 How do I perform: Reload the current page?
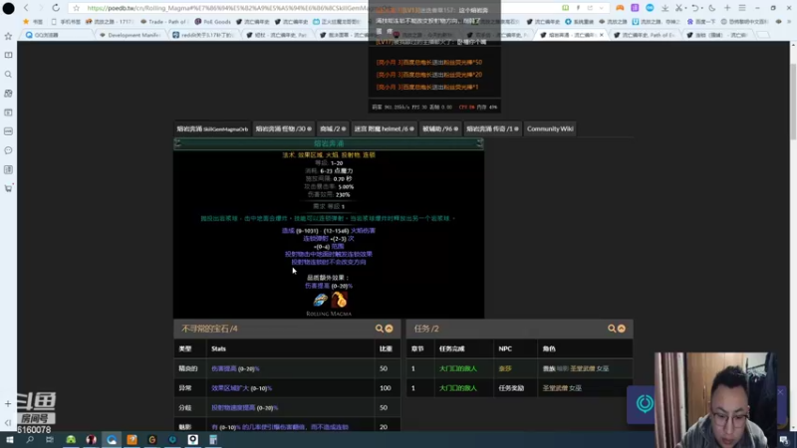coord(56,8)
